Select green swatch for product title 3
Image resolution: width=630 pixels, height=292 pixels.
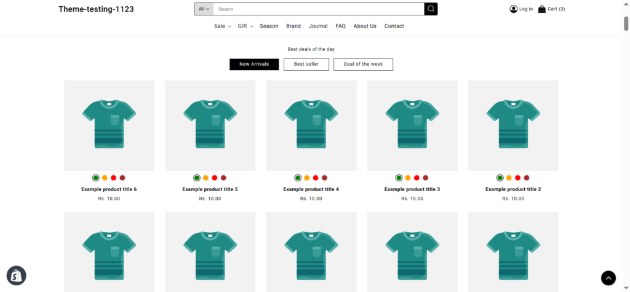coord(399,178)
